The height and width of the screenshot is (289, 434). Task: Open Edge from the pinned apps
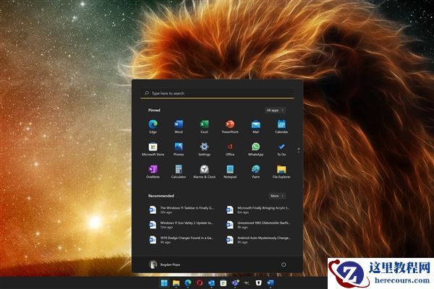[x=153, y=126]
